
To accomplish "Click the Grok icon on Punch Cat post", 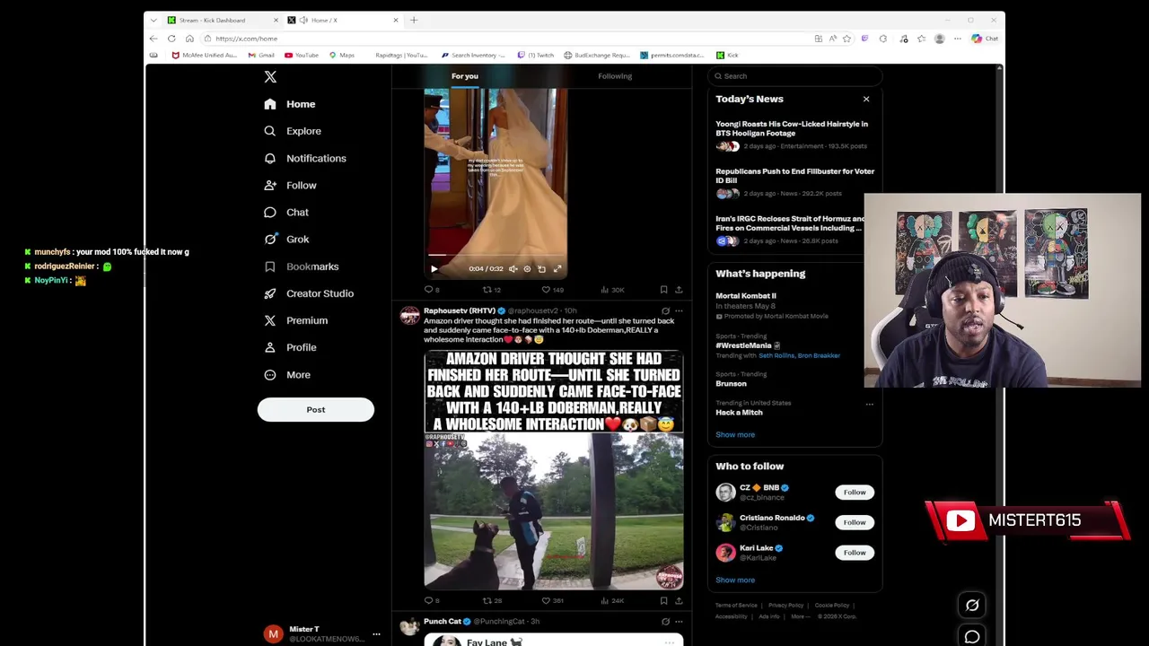I will [x=665, y=621].
